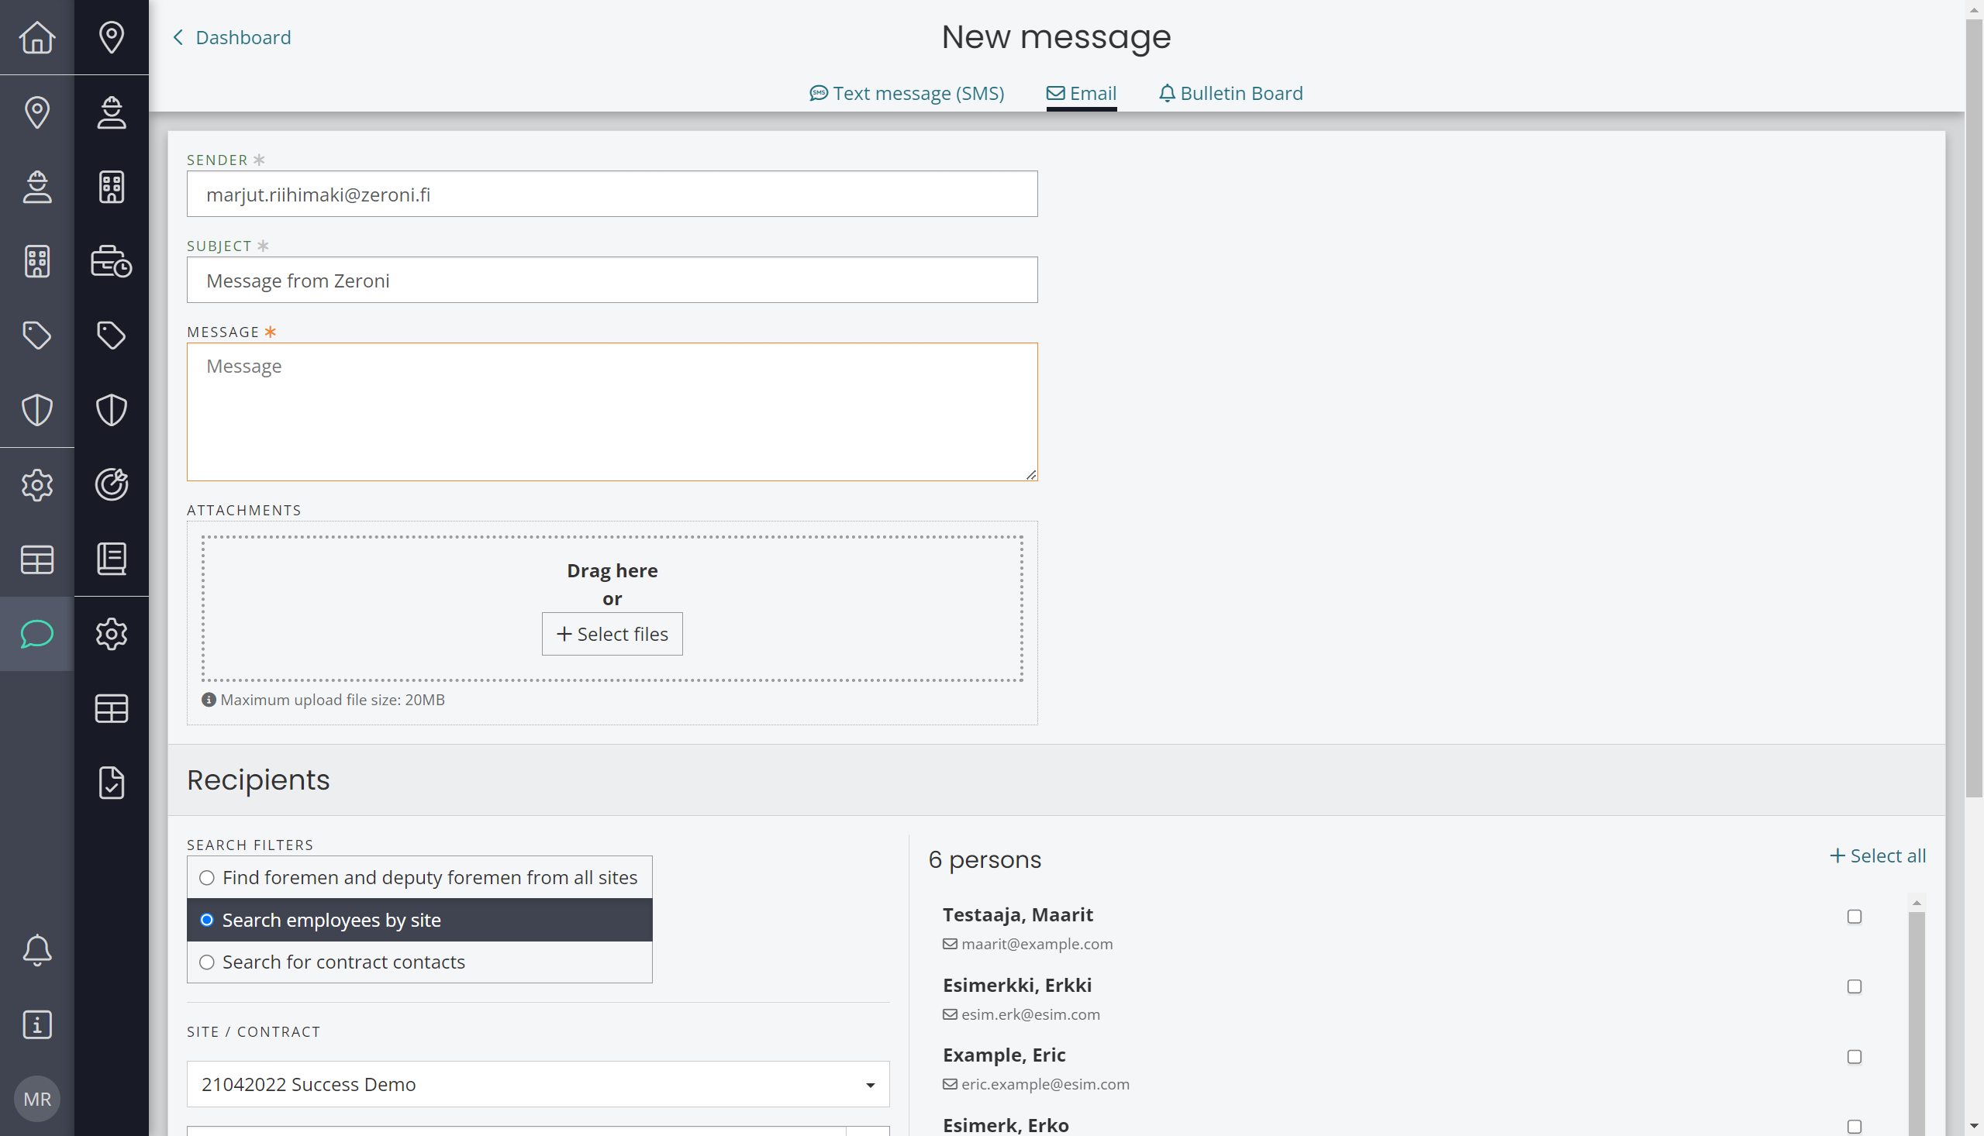The image size is (1984, 1136).
Task: Click Select all persons link
Action: point(1878,856)
